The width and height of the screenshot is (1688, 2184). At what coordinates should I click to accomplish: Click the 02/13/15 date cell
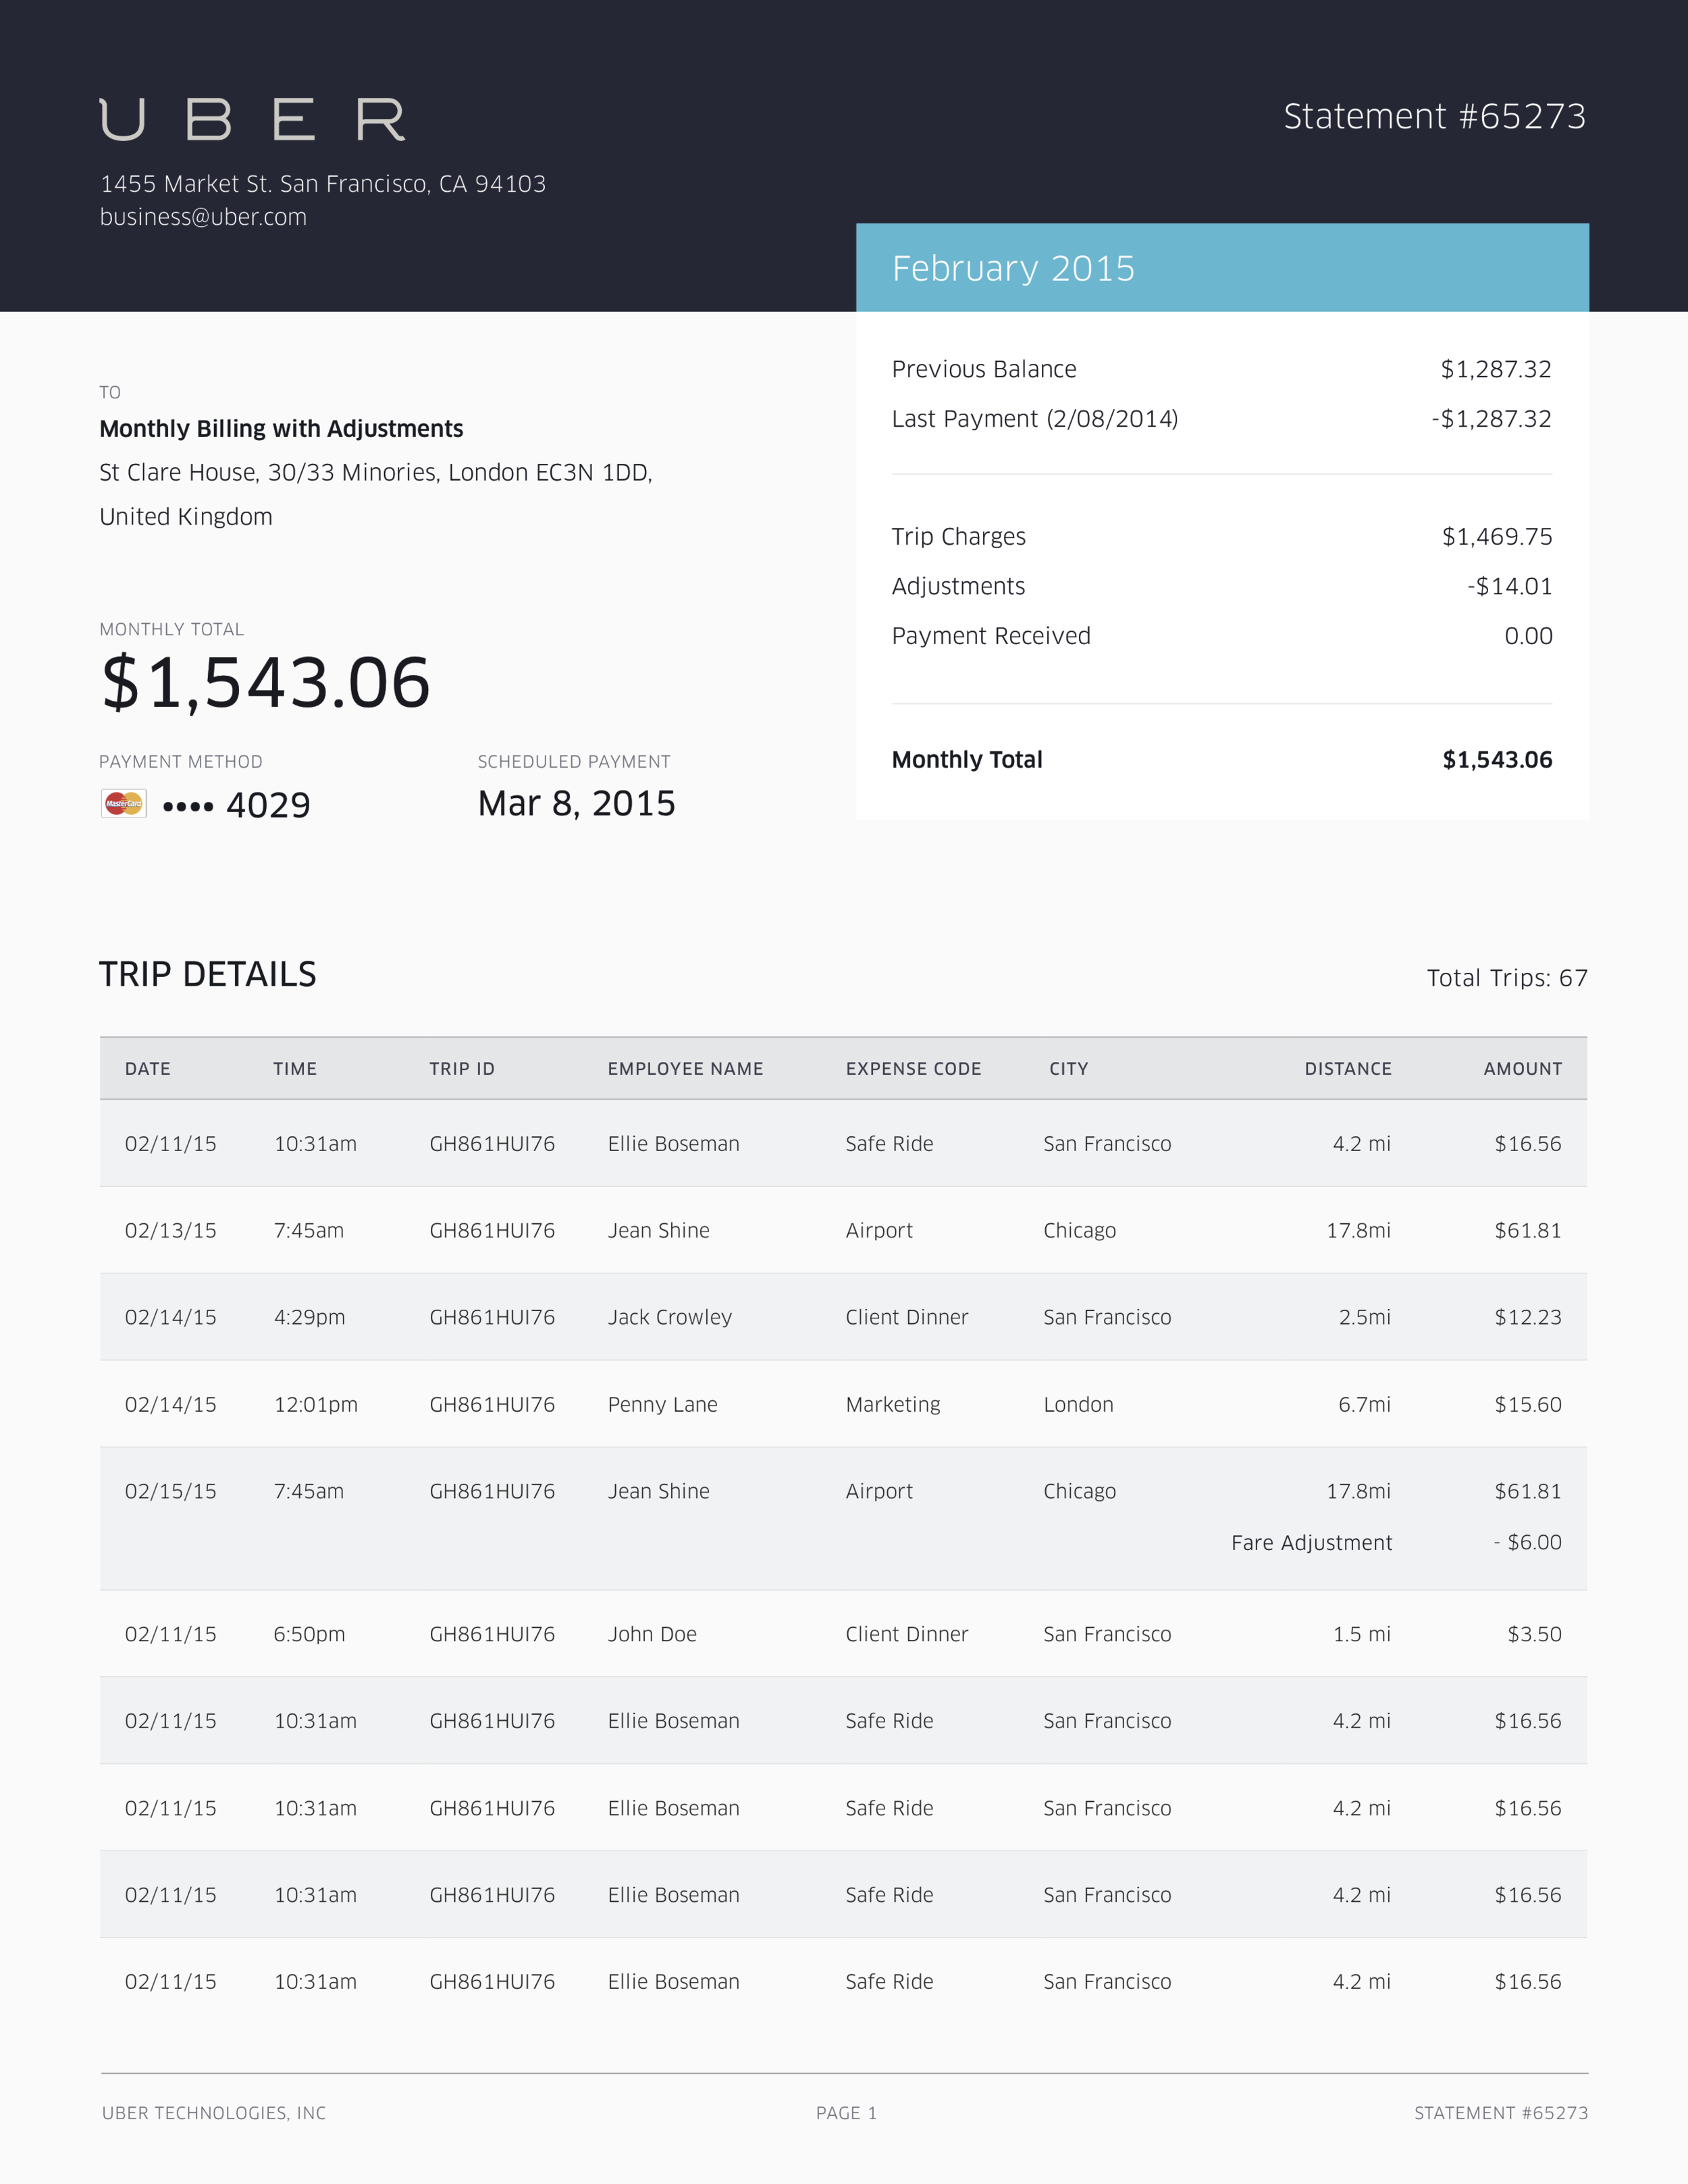coord(170,1231)
